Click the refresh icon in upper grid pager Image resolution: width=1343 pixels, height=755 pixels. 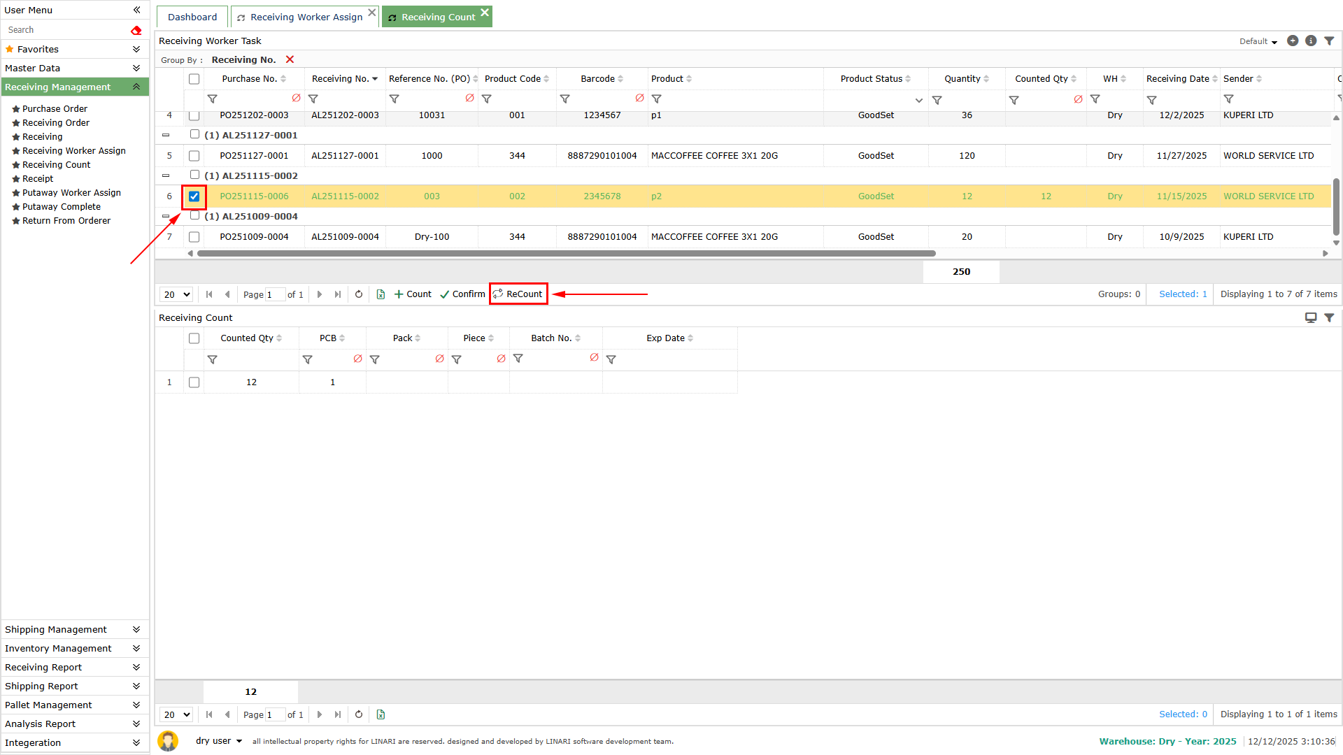pos(359,294)
